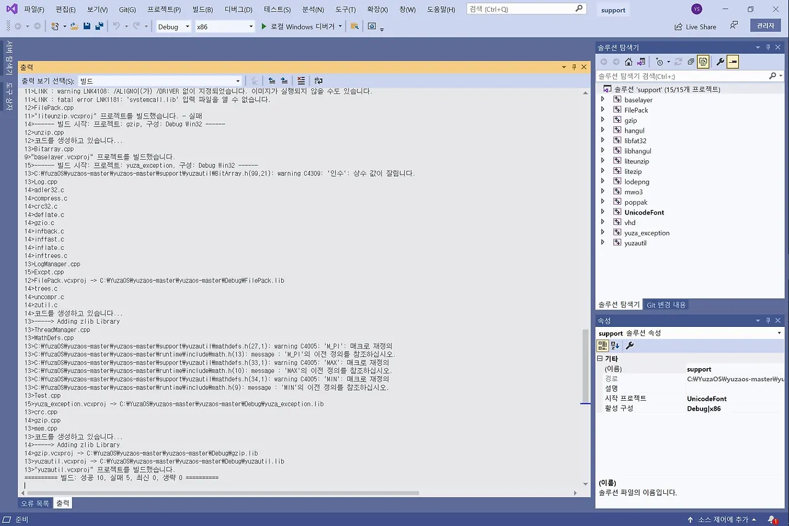Select the libhangul project

click(x=637, y=150)
